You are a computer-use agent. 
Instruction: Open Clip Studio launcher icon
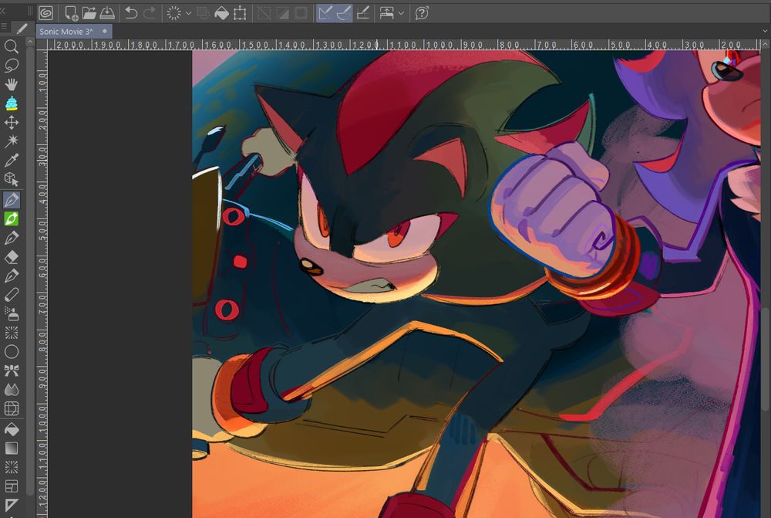45,13
